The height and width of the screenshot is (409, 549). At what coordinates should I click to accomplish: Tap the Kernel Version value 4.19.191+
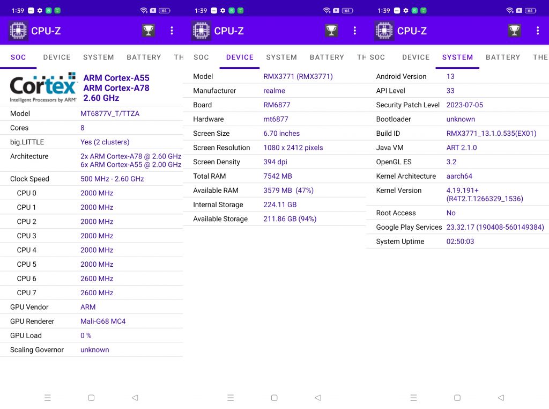462,191
